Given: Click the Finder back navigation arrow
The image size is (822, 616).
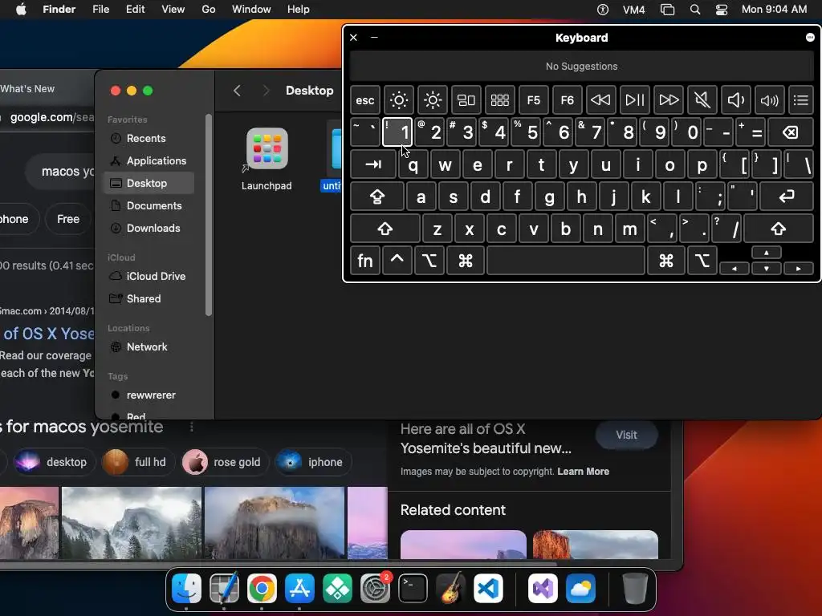Looking at the screenshot, I should [237, 91].
